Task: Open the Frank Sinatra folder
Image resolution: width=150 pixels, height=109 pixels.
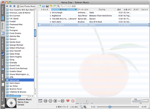Action: click(x=20, y=33)
